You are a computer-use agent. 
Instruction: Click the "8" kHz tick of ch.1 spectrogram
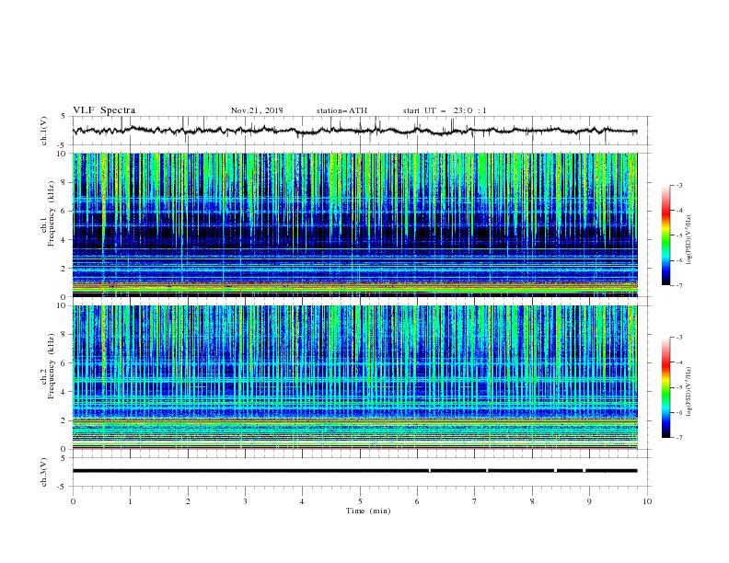click(x=64, y=182)
